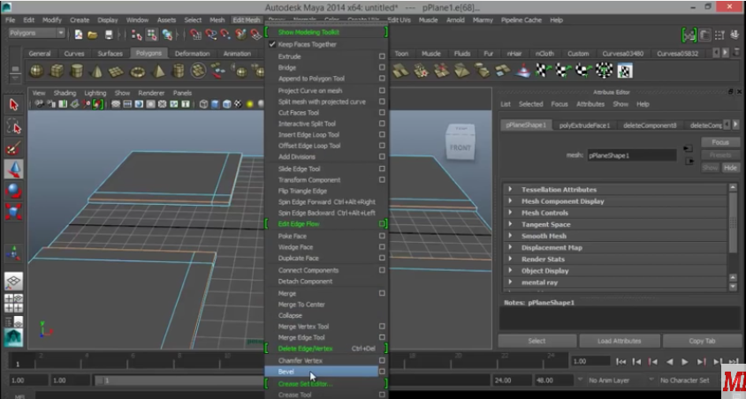The image size is (746, 399).
Task: Choose Collapse from Edit Mesh menu
Action: point(290,315)
